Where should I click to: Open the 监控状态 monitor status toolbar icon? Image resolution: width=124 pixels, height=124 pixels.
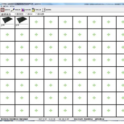2,10
